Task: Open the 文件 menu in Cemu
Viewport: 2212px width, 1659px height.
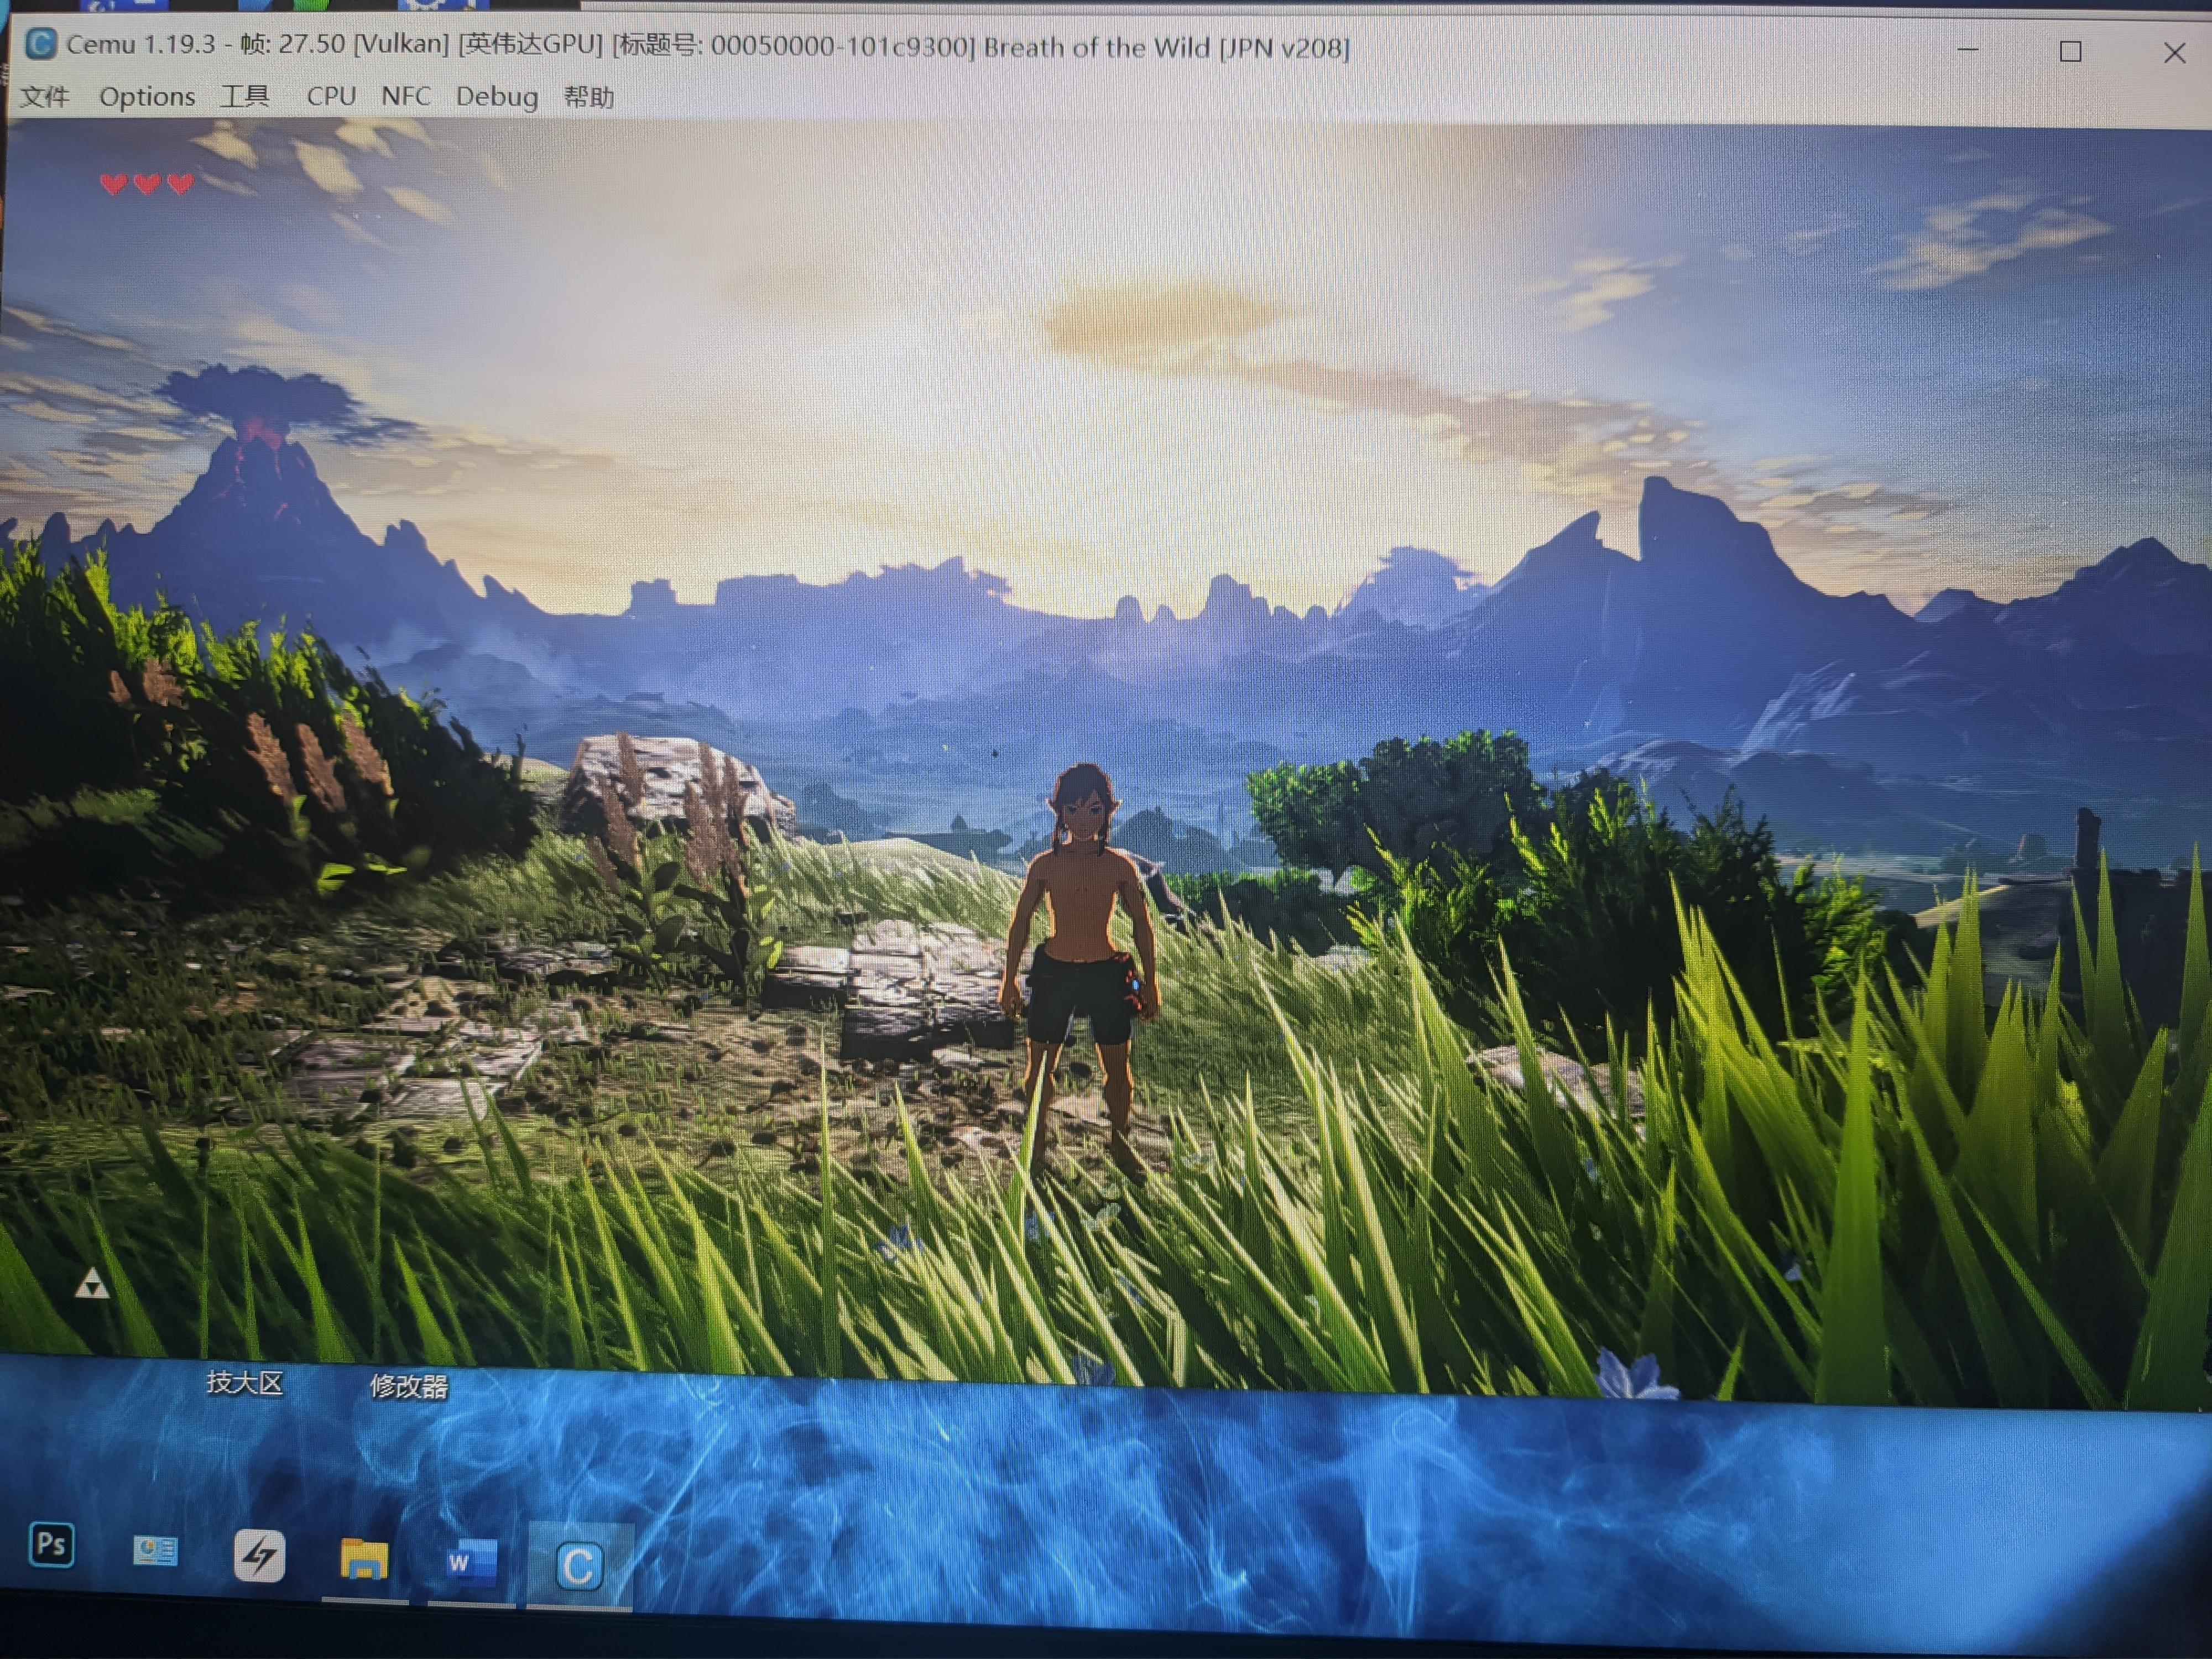Action: 45,97
